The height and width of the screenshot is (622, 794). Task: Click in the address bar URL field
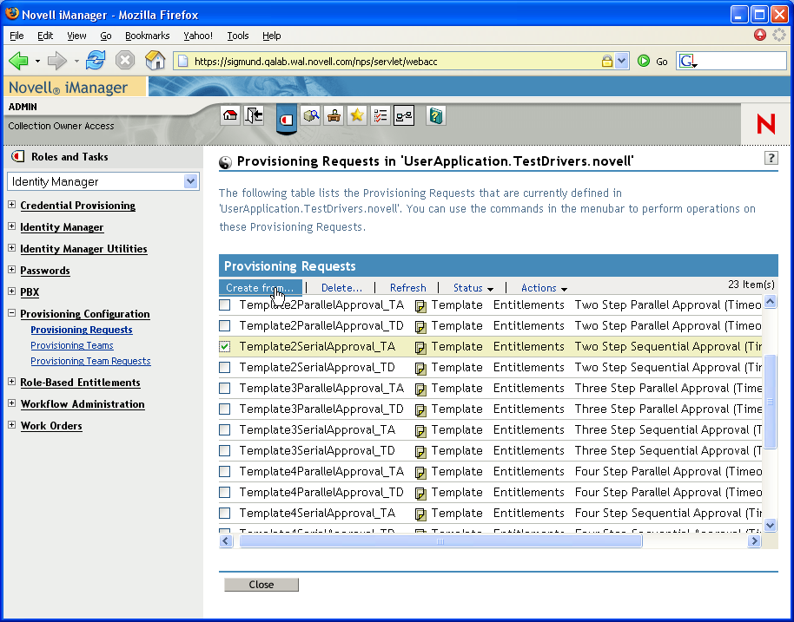pos(365,62)
